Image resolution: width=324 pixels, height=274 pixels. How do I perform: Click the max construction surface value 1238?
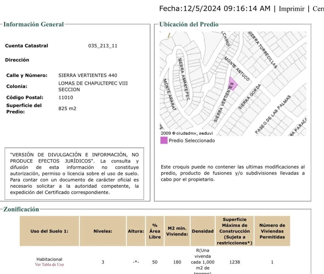click(x=235, y=262)
